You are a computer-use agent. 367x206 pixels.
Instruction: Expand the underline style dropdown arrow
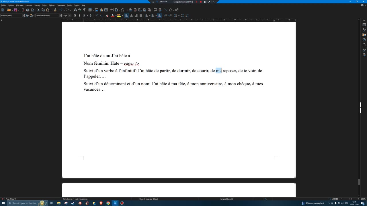[x=87, y=15]
